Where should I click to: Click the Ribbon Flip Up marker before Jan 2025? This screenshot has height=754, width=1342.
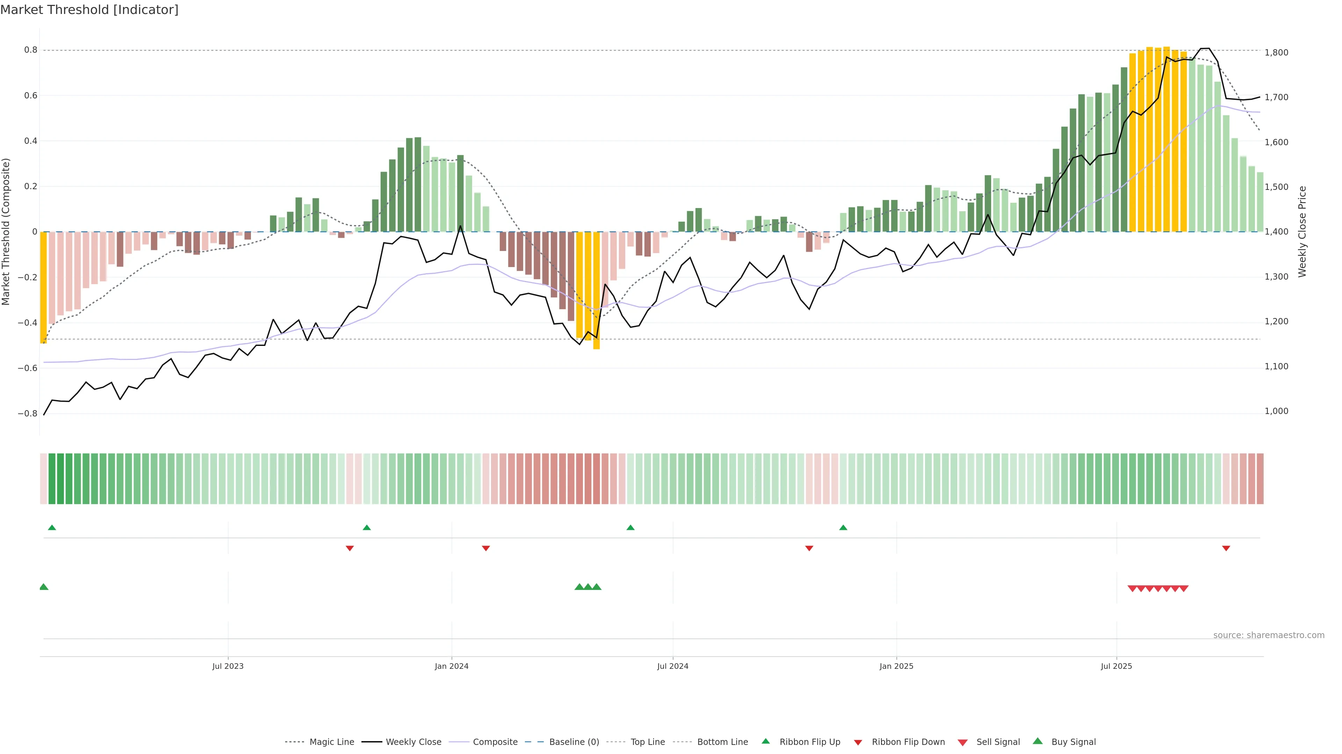point(843,528)
